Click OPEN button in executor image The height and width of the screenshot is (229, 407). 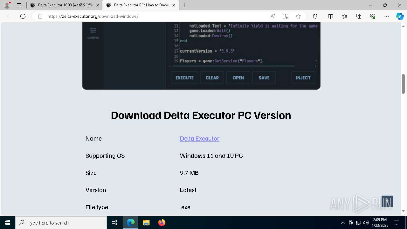coord(238,78)
